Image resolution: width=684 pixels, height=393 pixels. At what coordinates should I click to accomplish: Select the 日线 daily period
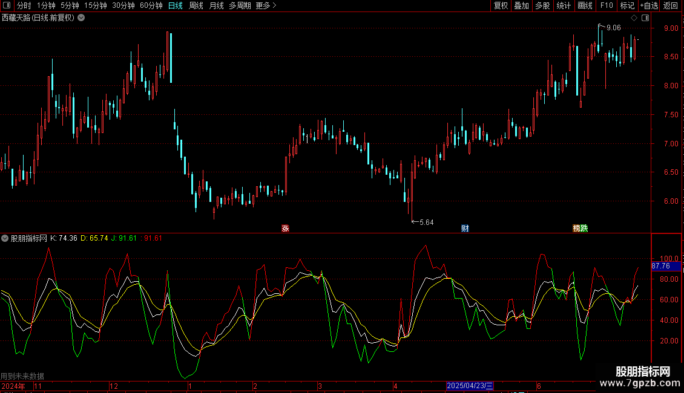176,5
